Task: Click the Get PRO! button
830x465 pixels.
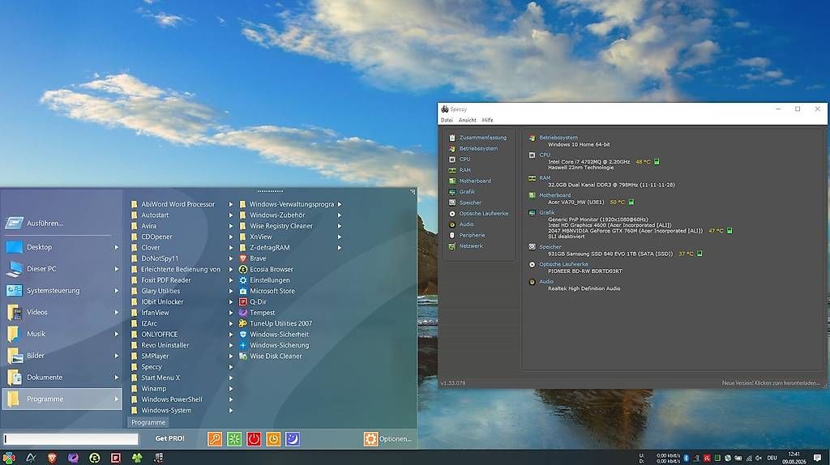Action: click(170, 438)
